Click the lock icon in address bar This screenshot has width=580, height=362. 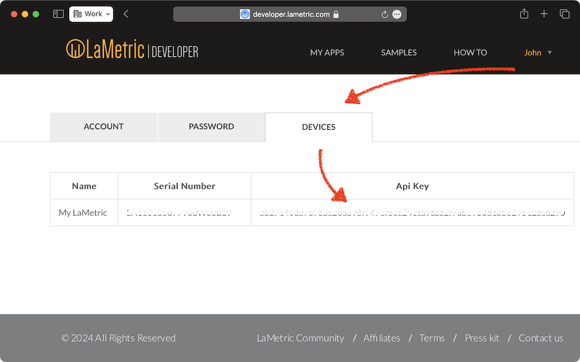pyautogui.click(x=336, y=14)
